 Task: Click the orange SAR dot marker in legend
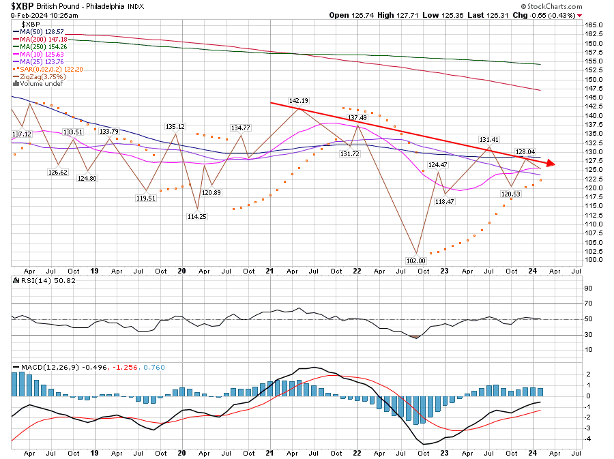tap(15, 69)
